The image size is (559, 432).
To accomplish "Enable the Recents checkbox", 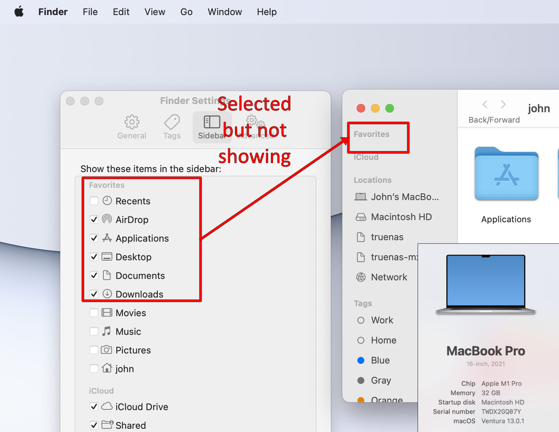I will pos(94,201).
